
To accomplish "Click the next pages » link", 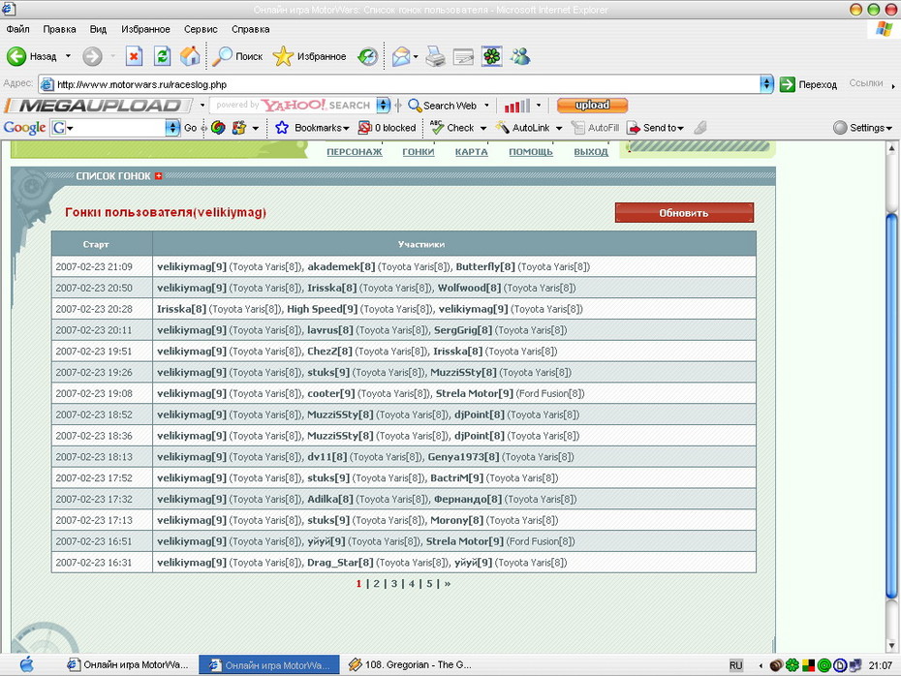I will (448, 584).
